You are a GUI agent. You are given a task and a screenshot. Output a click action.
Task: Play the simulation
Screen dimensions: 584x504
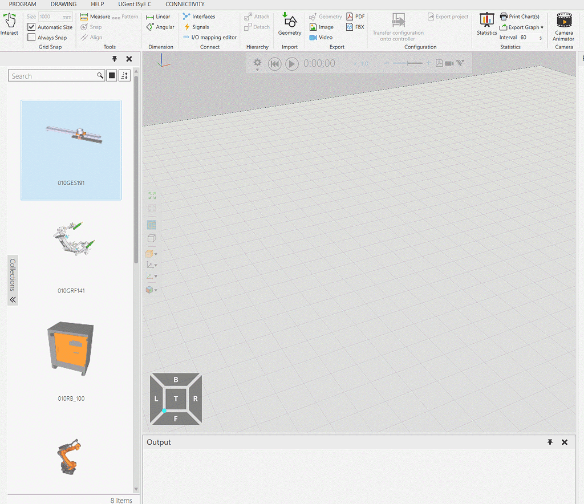pos(292,64)
